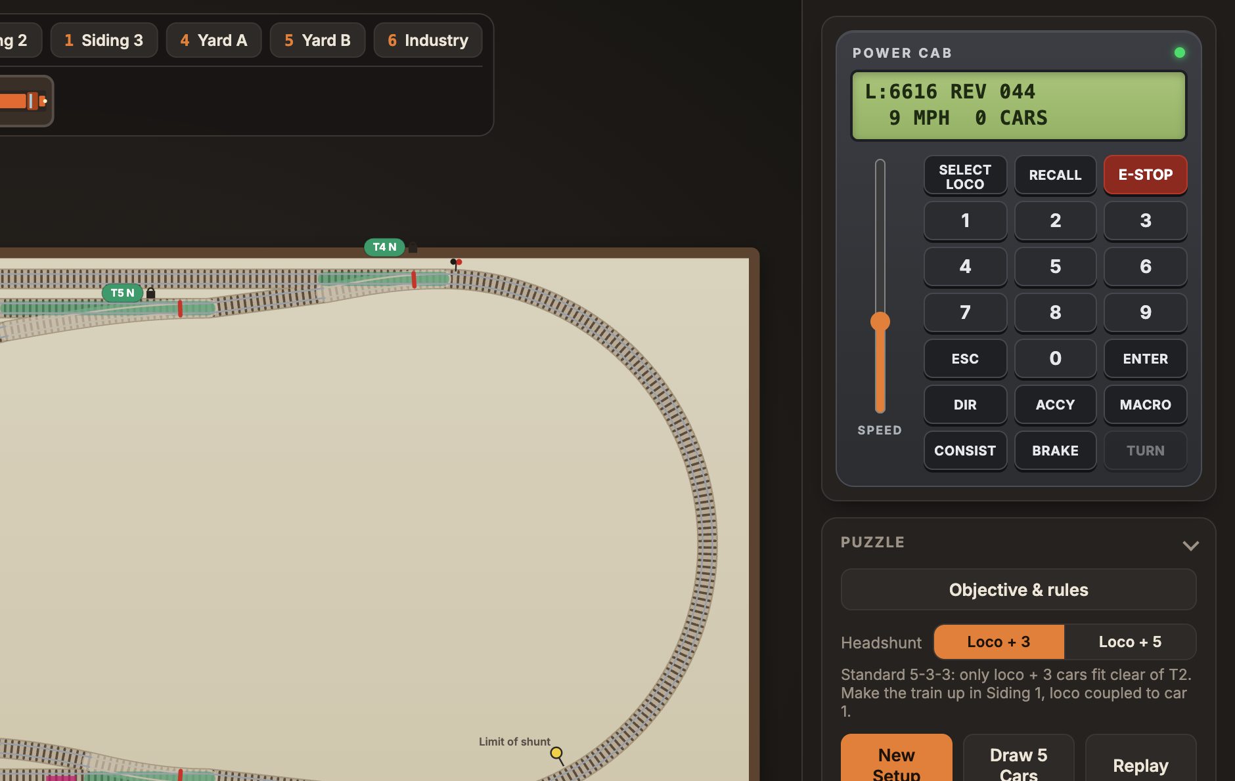Click the TURN button

[x=1145, y=450]
